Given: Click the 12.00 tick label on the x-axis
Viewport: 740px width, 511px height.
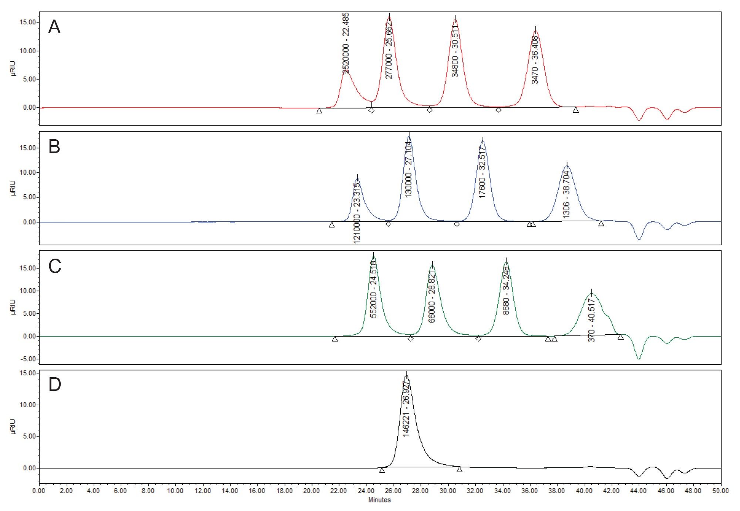Looking at the screenshot, I should pos(202,491).
